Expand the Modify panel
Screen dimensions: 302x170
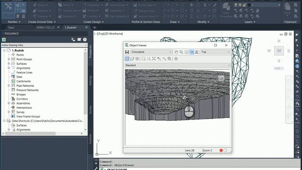click(203, 22)
